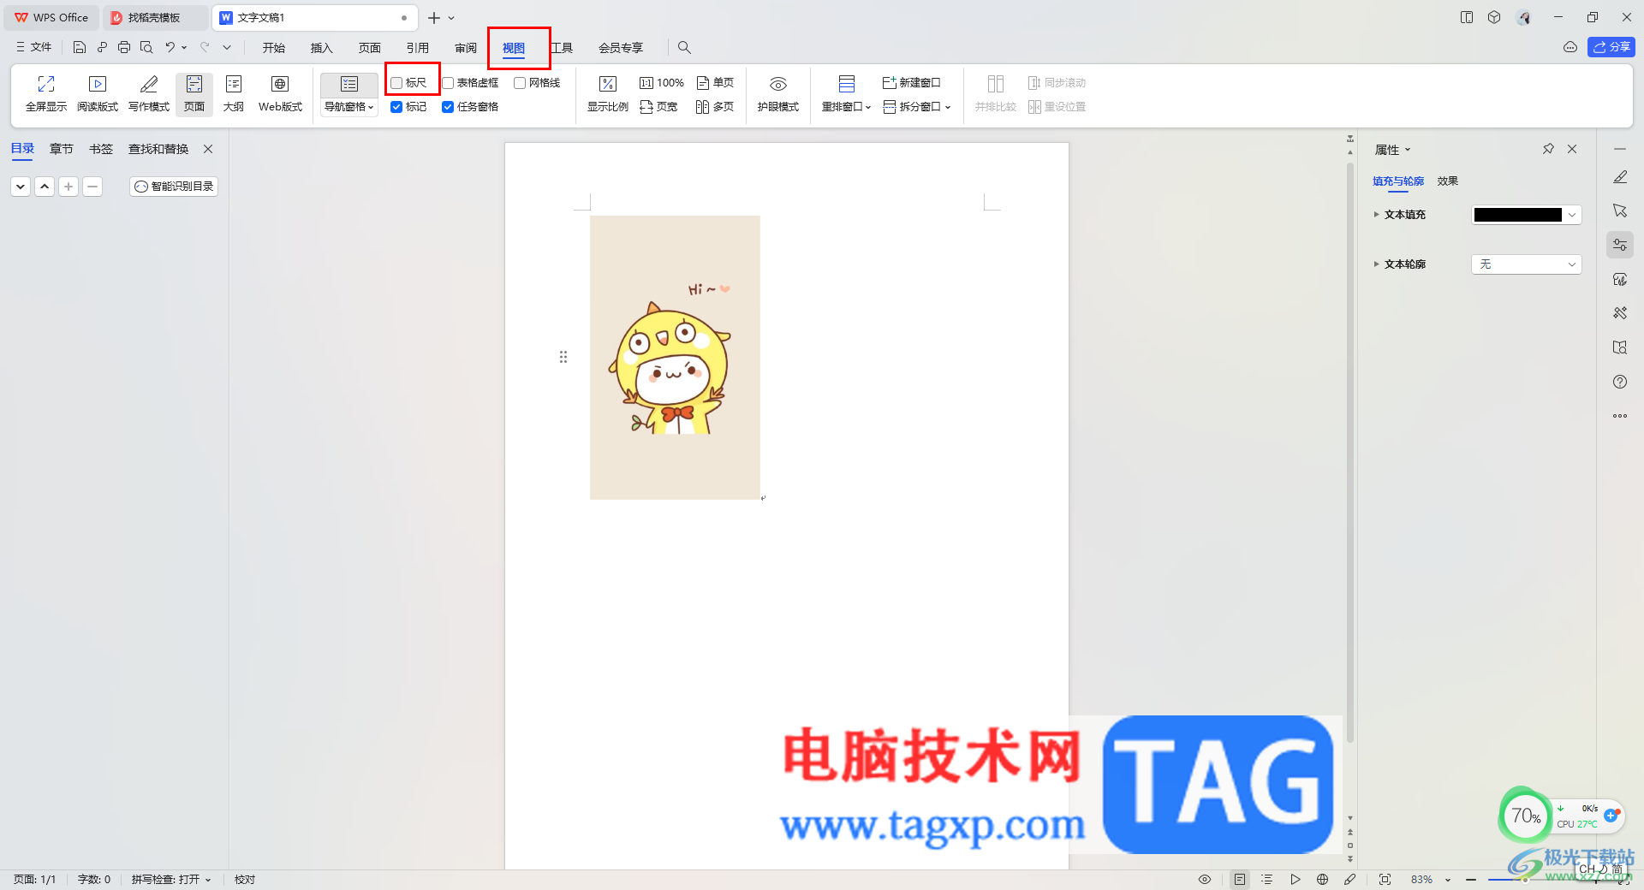1644x890 pixels.
Task: Select Single Page (单页) view
Action: [x=715, y=83]
